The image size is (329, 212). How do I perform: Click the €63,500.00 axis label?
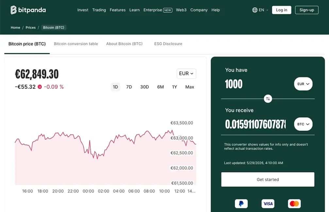(x=182, y=123)
